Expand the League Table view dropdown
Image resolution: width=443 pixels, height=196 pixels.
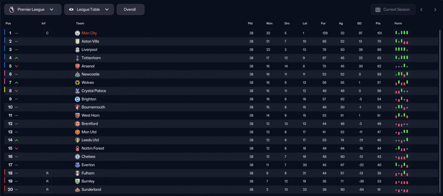(x=89, y=10)
